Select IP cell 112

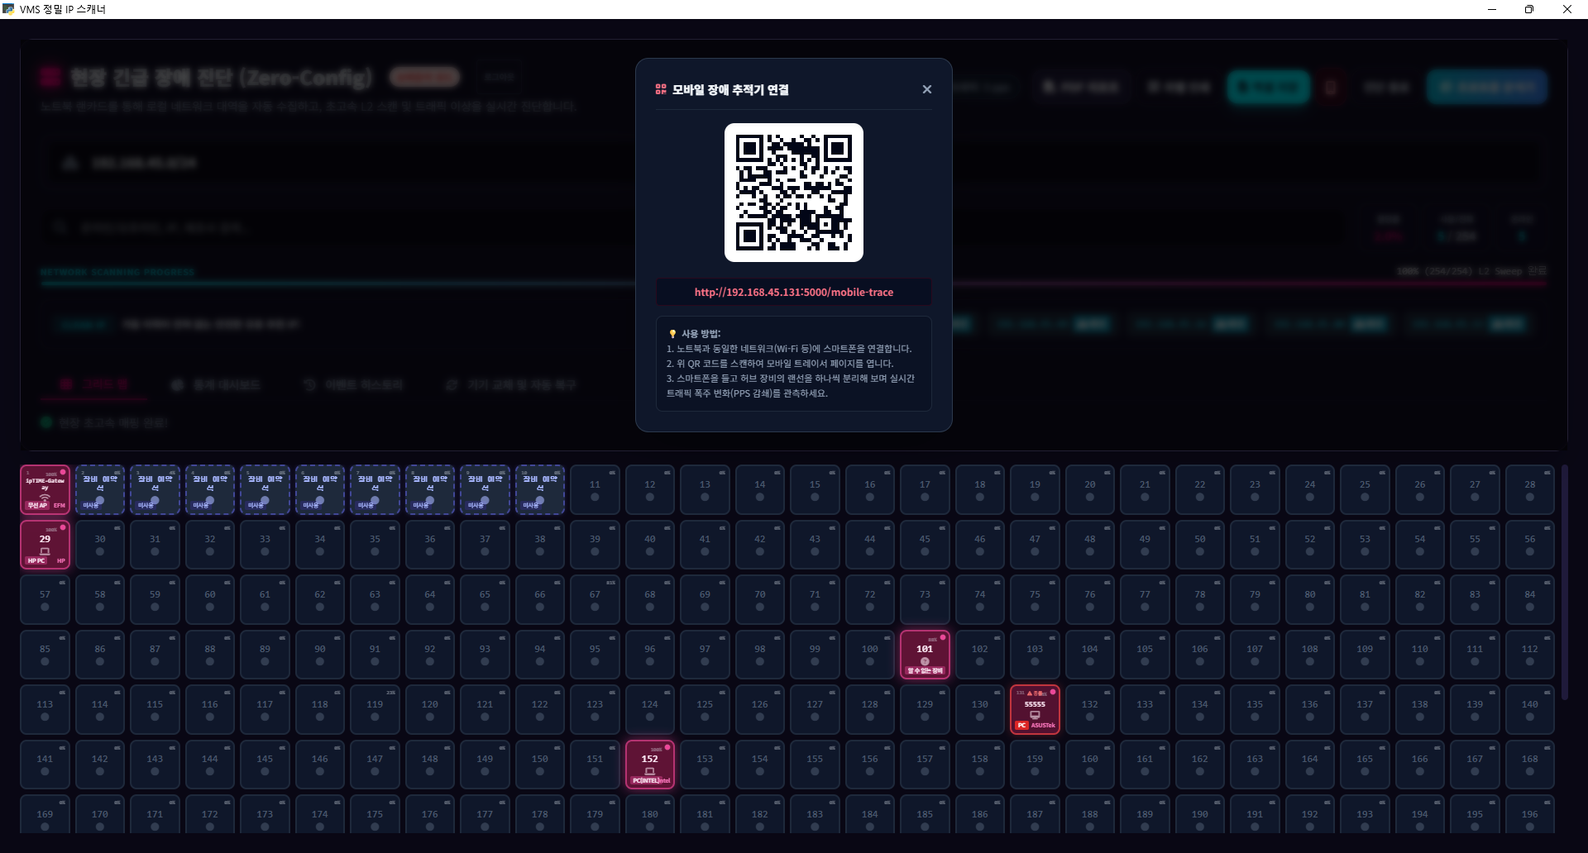[1530, 655]
